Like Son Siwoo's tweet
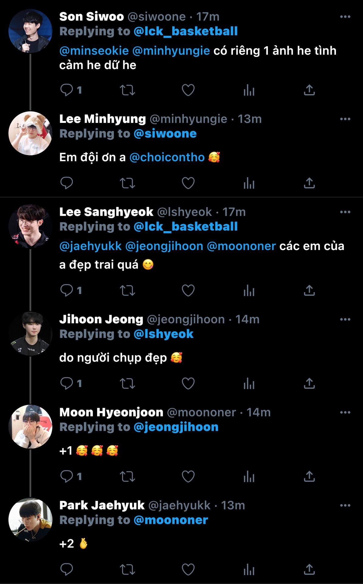The width and height of the screenshot is (363, 584). pos(188,90)
